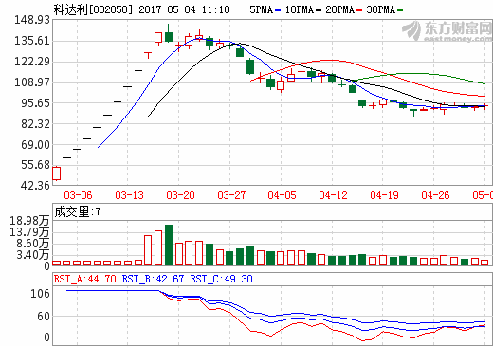493x346 pixels.
Task: Click the 成交量:7 volume label
Action: (x=78, y=211)
